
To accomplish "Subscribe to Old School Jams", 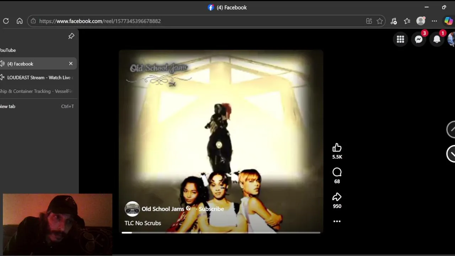I will pyautogui.click(x=211, y=209).
